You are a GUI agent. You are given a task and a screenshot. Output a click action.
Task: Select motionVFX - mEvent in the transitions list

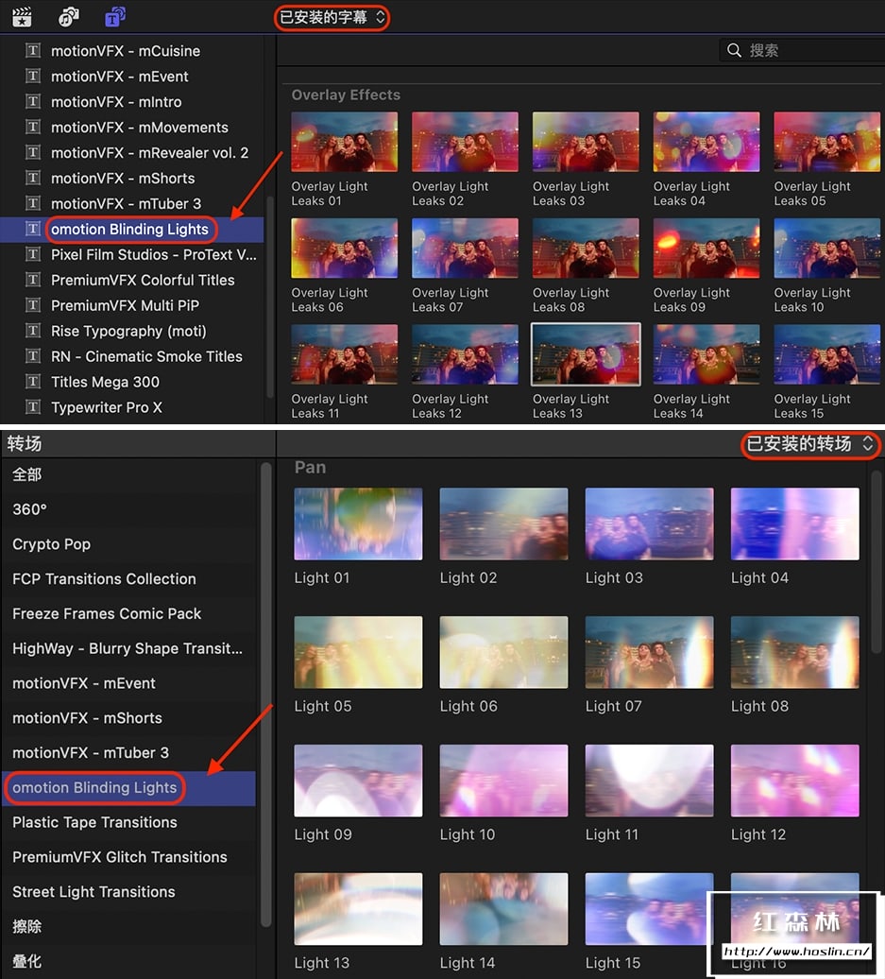pyautogui.click(x=128, y=683)
